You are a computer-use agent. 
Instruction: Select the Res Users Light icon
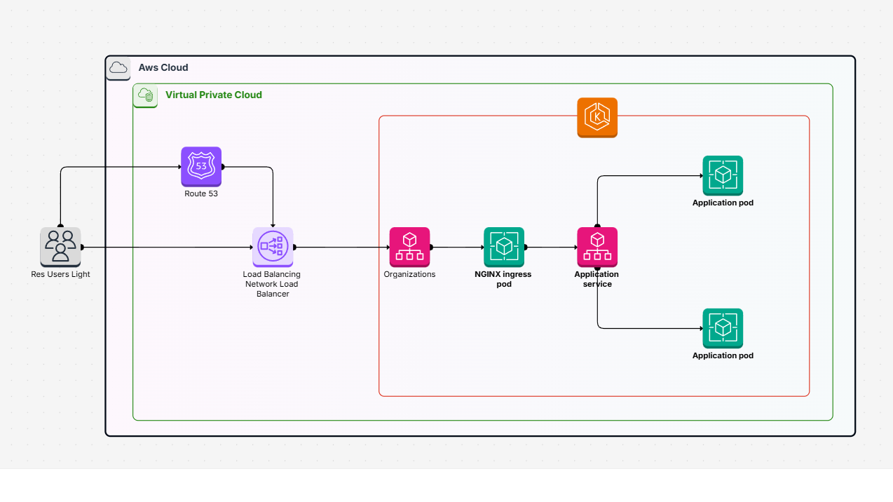pyautogui.click(x=60, y=247)
